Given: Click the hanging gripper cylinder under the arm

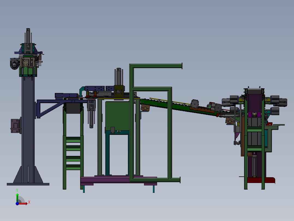Looking at the screenshot, I should click(x=91, y=114).
